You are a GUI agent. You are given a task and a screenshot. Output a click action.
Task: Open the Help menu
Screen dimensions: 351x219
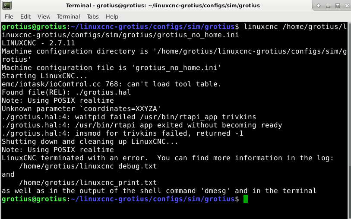pos(112,16)
